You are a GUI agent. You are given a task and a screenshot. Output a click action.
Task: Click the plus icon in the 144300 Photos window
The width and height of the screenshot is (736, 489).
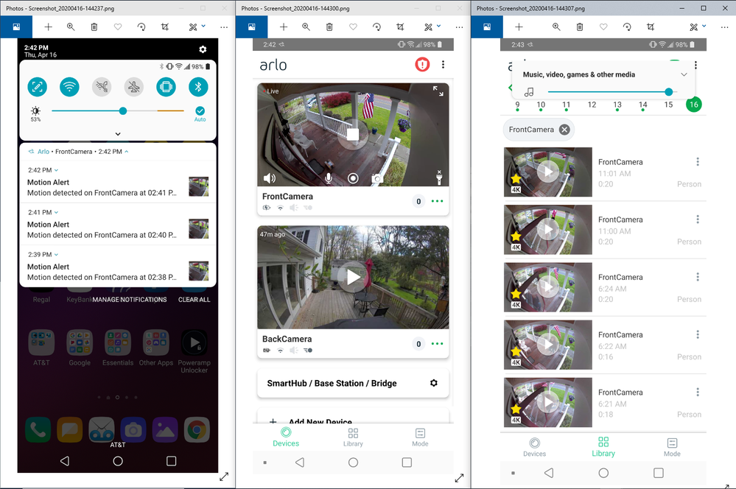[x=284, y=27]
